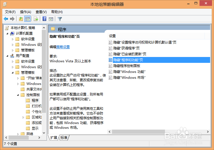214x150 pixels.
Task: Click the 程序 folder icon in the header
Action: [x=53, y=29]
